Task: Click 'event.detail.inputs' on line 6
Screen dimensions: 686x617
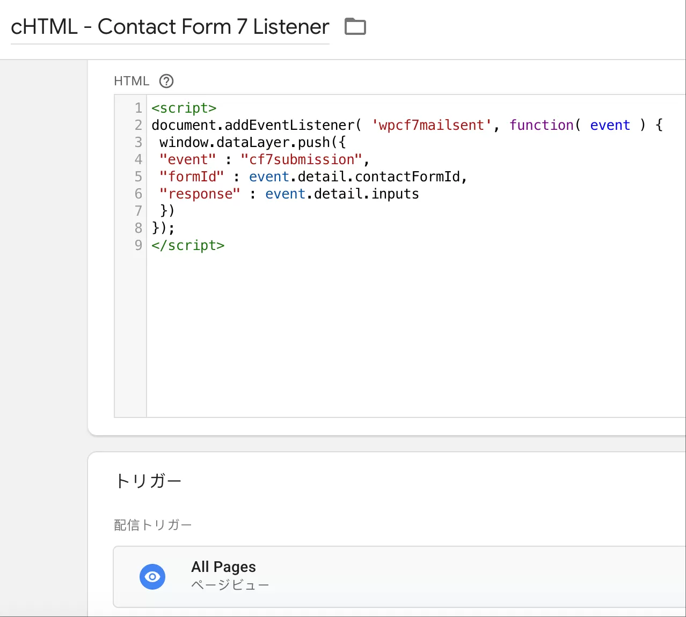Action: click(x=342, y=194)
